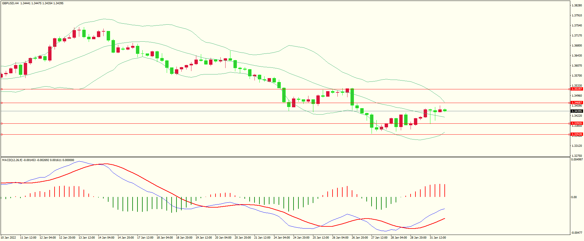Click the 1.35197 price level label
The height and width of the screenshot is (241, 584).
pos(577,89)
